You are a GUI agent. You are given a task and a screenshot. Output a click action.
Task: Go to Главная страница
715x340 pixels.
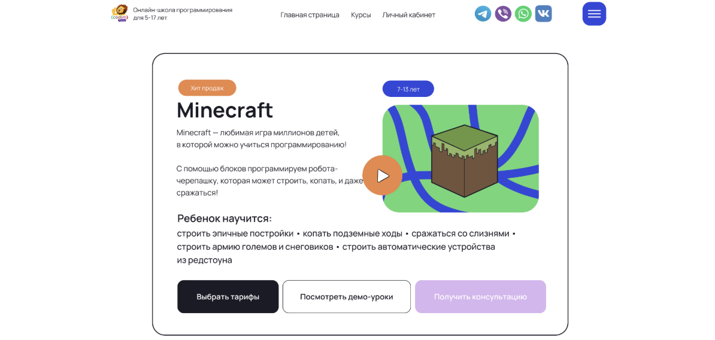(310, 15)
